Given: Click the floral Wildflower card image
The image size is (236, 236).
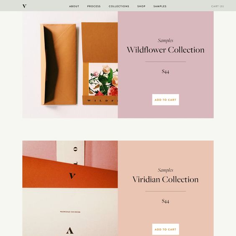Looking at the screenshot, I should click(x=103, y=80).
